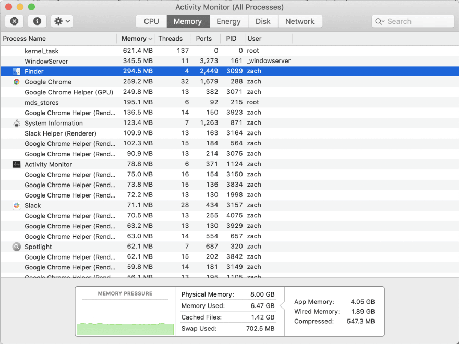Click the System Information icon
The image size is (459, 344).
[x=17, y=123]
